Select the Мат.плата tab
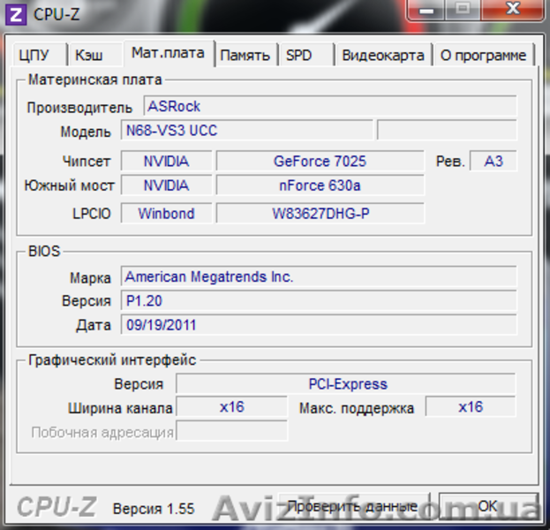Viewport: 550px width, 530px height. point(168,53)
